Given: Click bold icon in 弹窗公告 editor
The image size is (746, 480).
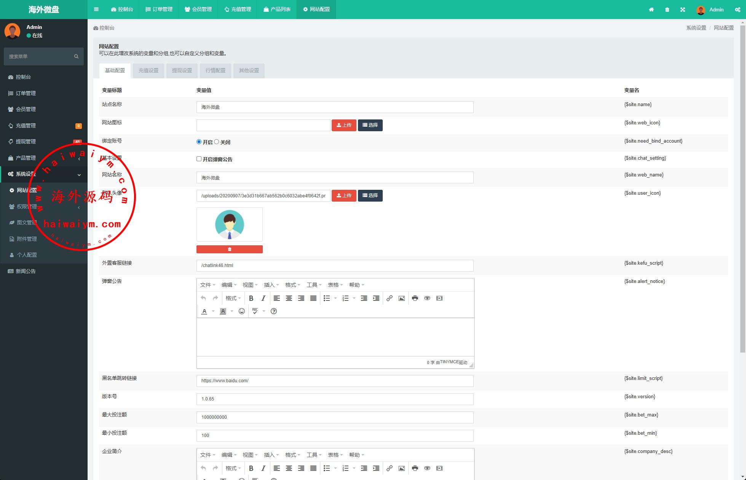Looking at the screenshot, I should pos(251,298).
